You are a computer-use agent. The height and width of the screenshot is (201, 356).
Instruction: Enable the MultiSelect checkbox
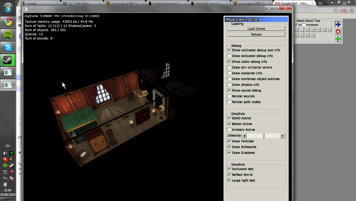(304, 25)
